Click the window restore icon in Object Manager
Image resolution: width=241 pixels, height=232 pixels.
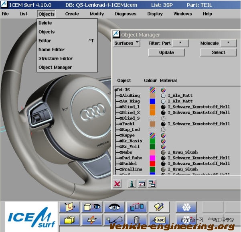click(142, 184)
